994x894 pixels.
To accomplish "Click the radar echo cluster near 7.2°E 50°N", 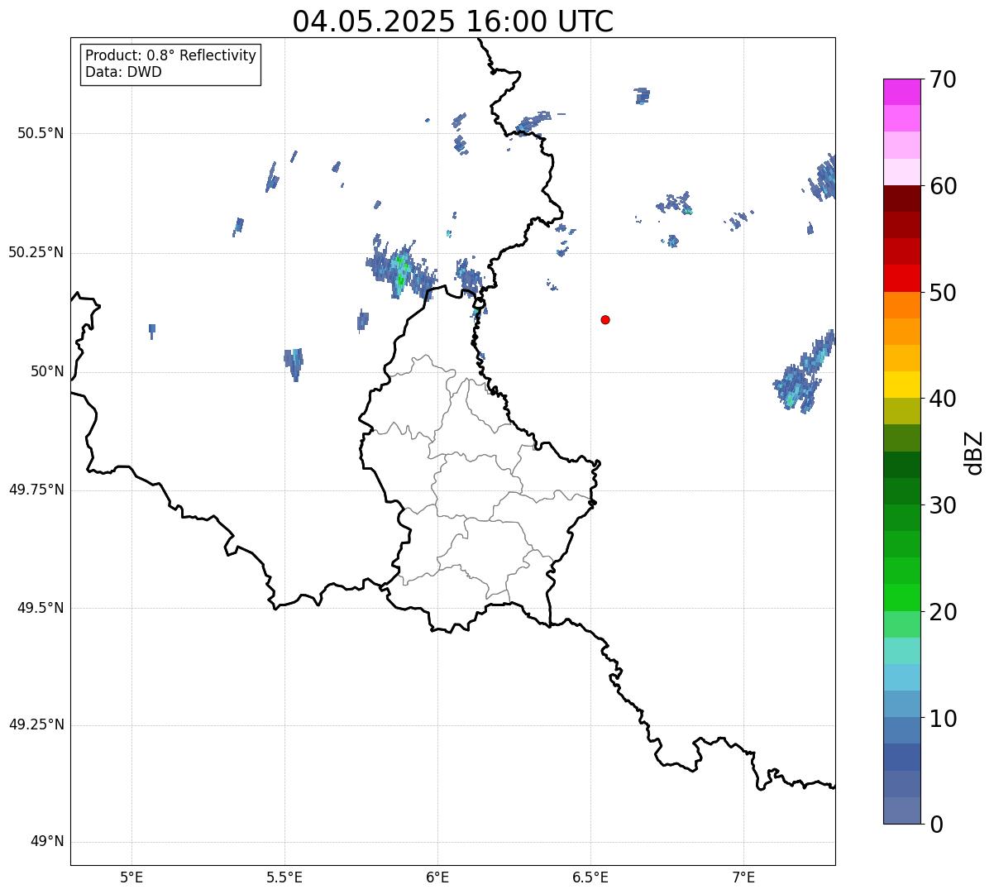I will pyautogui.click(x=805, y=372).
